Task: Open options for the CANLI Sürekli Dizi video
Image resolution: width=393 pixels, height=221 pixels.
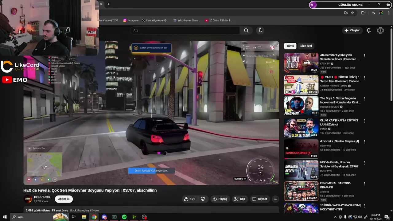Action: click(x=365, y=77)
